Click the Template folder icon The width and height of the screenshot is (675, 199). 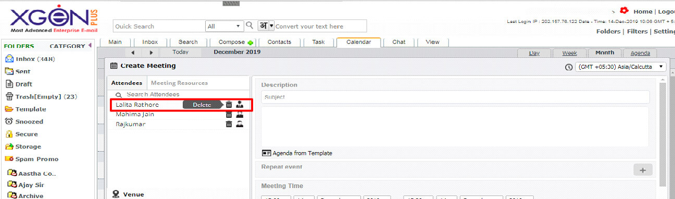point(9,109)
